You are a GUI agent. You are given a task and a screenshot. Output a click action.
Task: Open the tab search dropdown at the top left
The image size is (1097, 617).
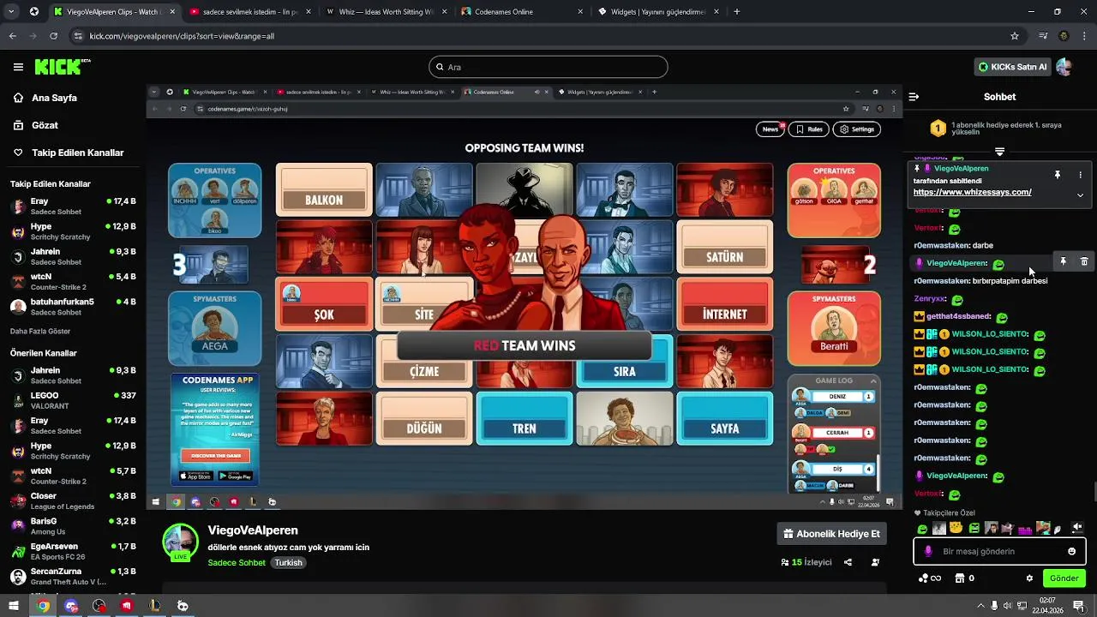click(12, 12)
